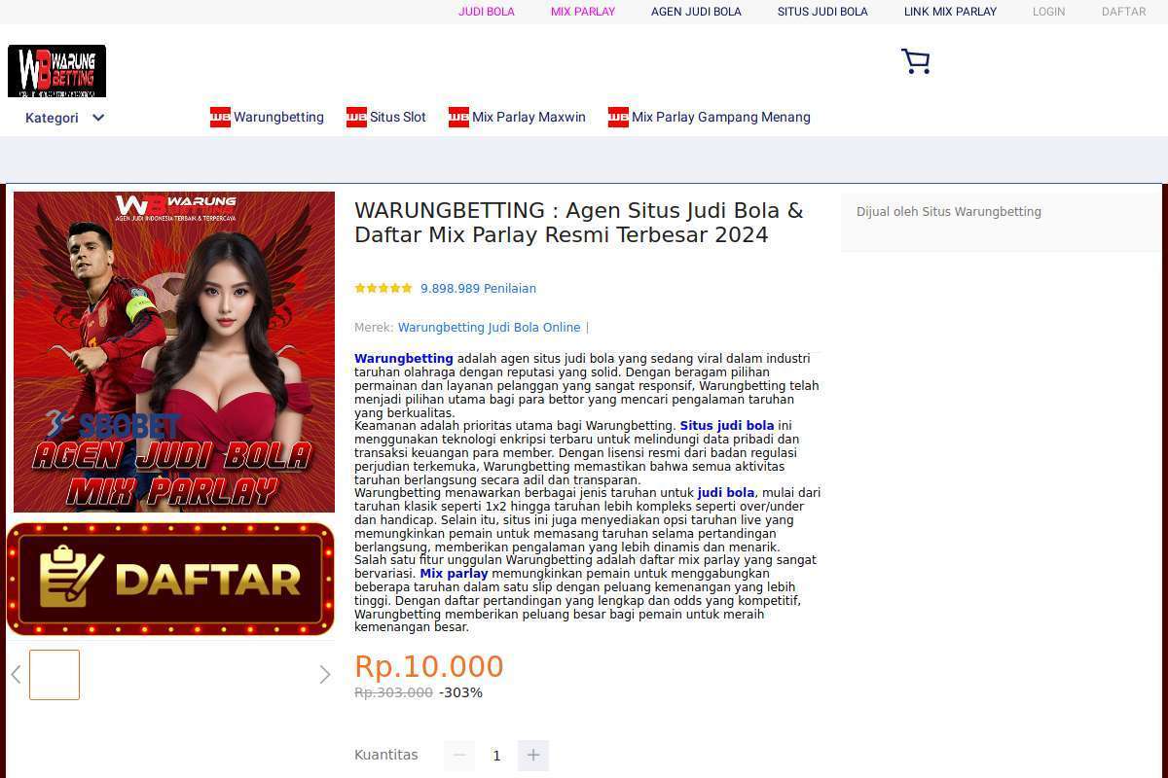Go to previous product image arrow

click(x=16, y=674)
